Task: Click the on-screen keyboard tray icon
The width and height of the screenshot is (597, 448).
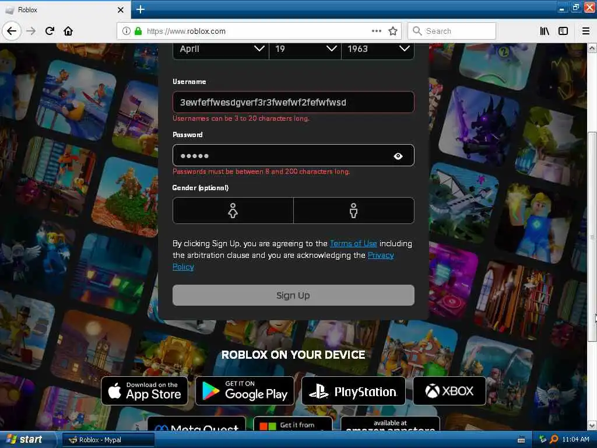Action: coord(521,440)
